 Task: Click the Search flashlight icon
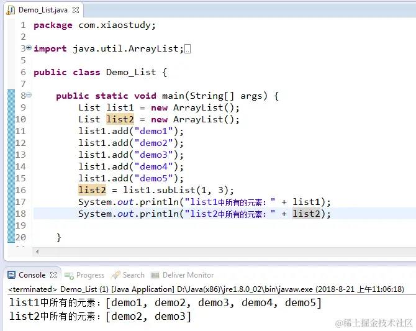coord(115,275)
